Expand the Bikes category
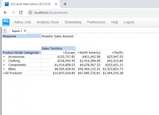The image size is (159, 115). coord(4,69)
